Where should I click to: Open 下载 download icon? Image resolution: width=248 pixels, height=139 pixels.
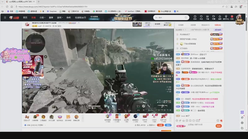(x=207, y=17)
